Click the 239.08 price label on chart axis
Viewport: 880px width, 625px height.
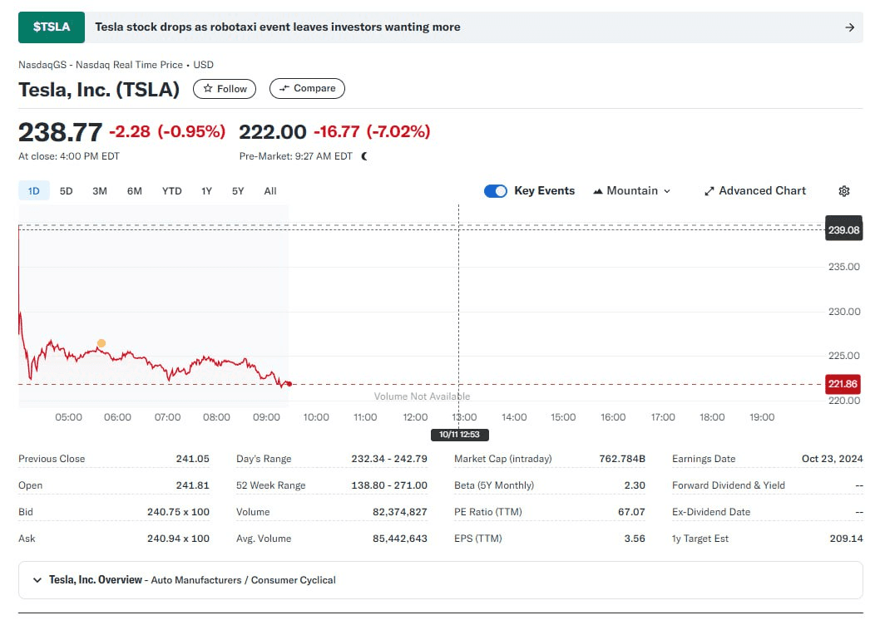pyautogui.click(x=843, y=229)
